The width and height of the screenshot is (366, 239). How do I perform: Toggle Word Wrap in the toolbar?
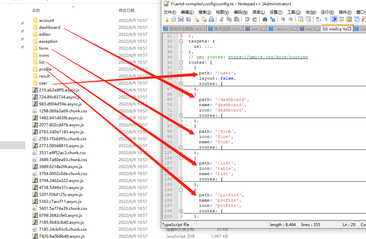click(318, 19)
